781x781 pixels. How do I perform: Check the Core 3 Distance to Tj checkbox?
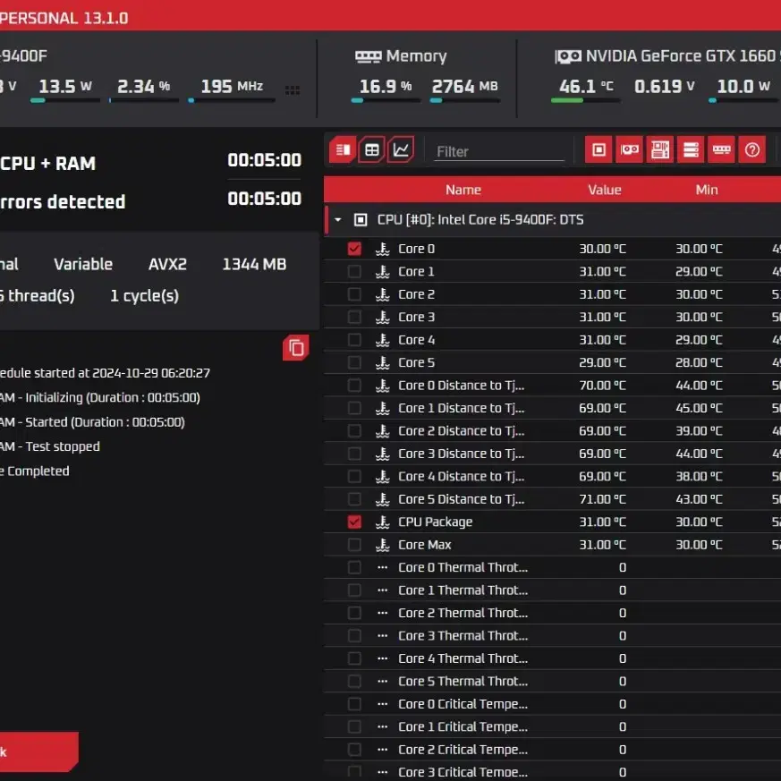pos(354,454)
